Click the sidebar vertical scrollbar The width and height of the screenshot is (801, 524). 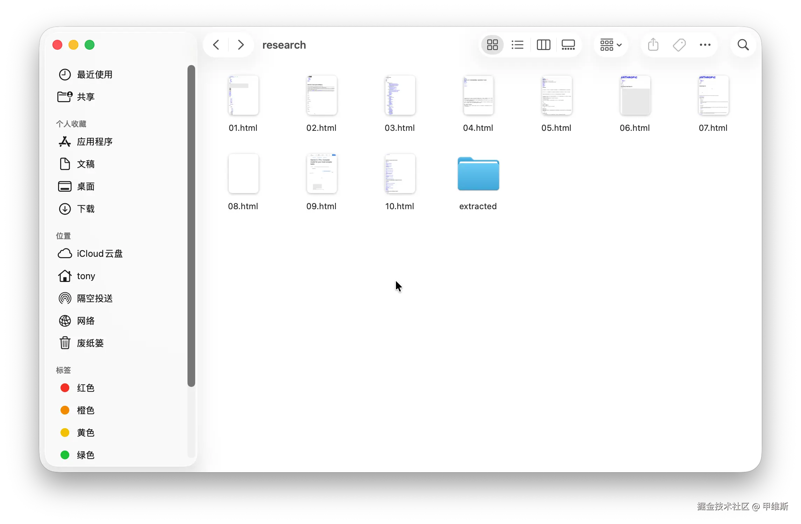(191, 226)
